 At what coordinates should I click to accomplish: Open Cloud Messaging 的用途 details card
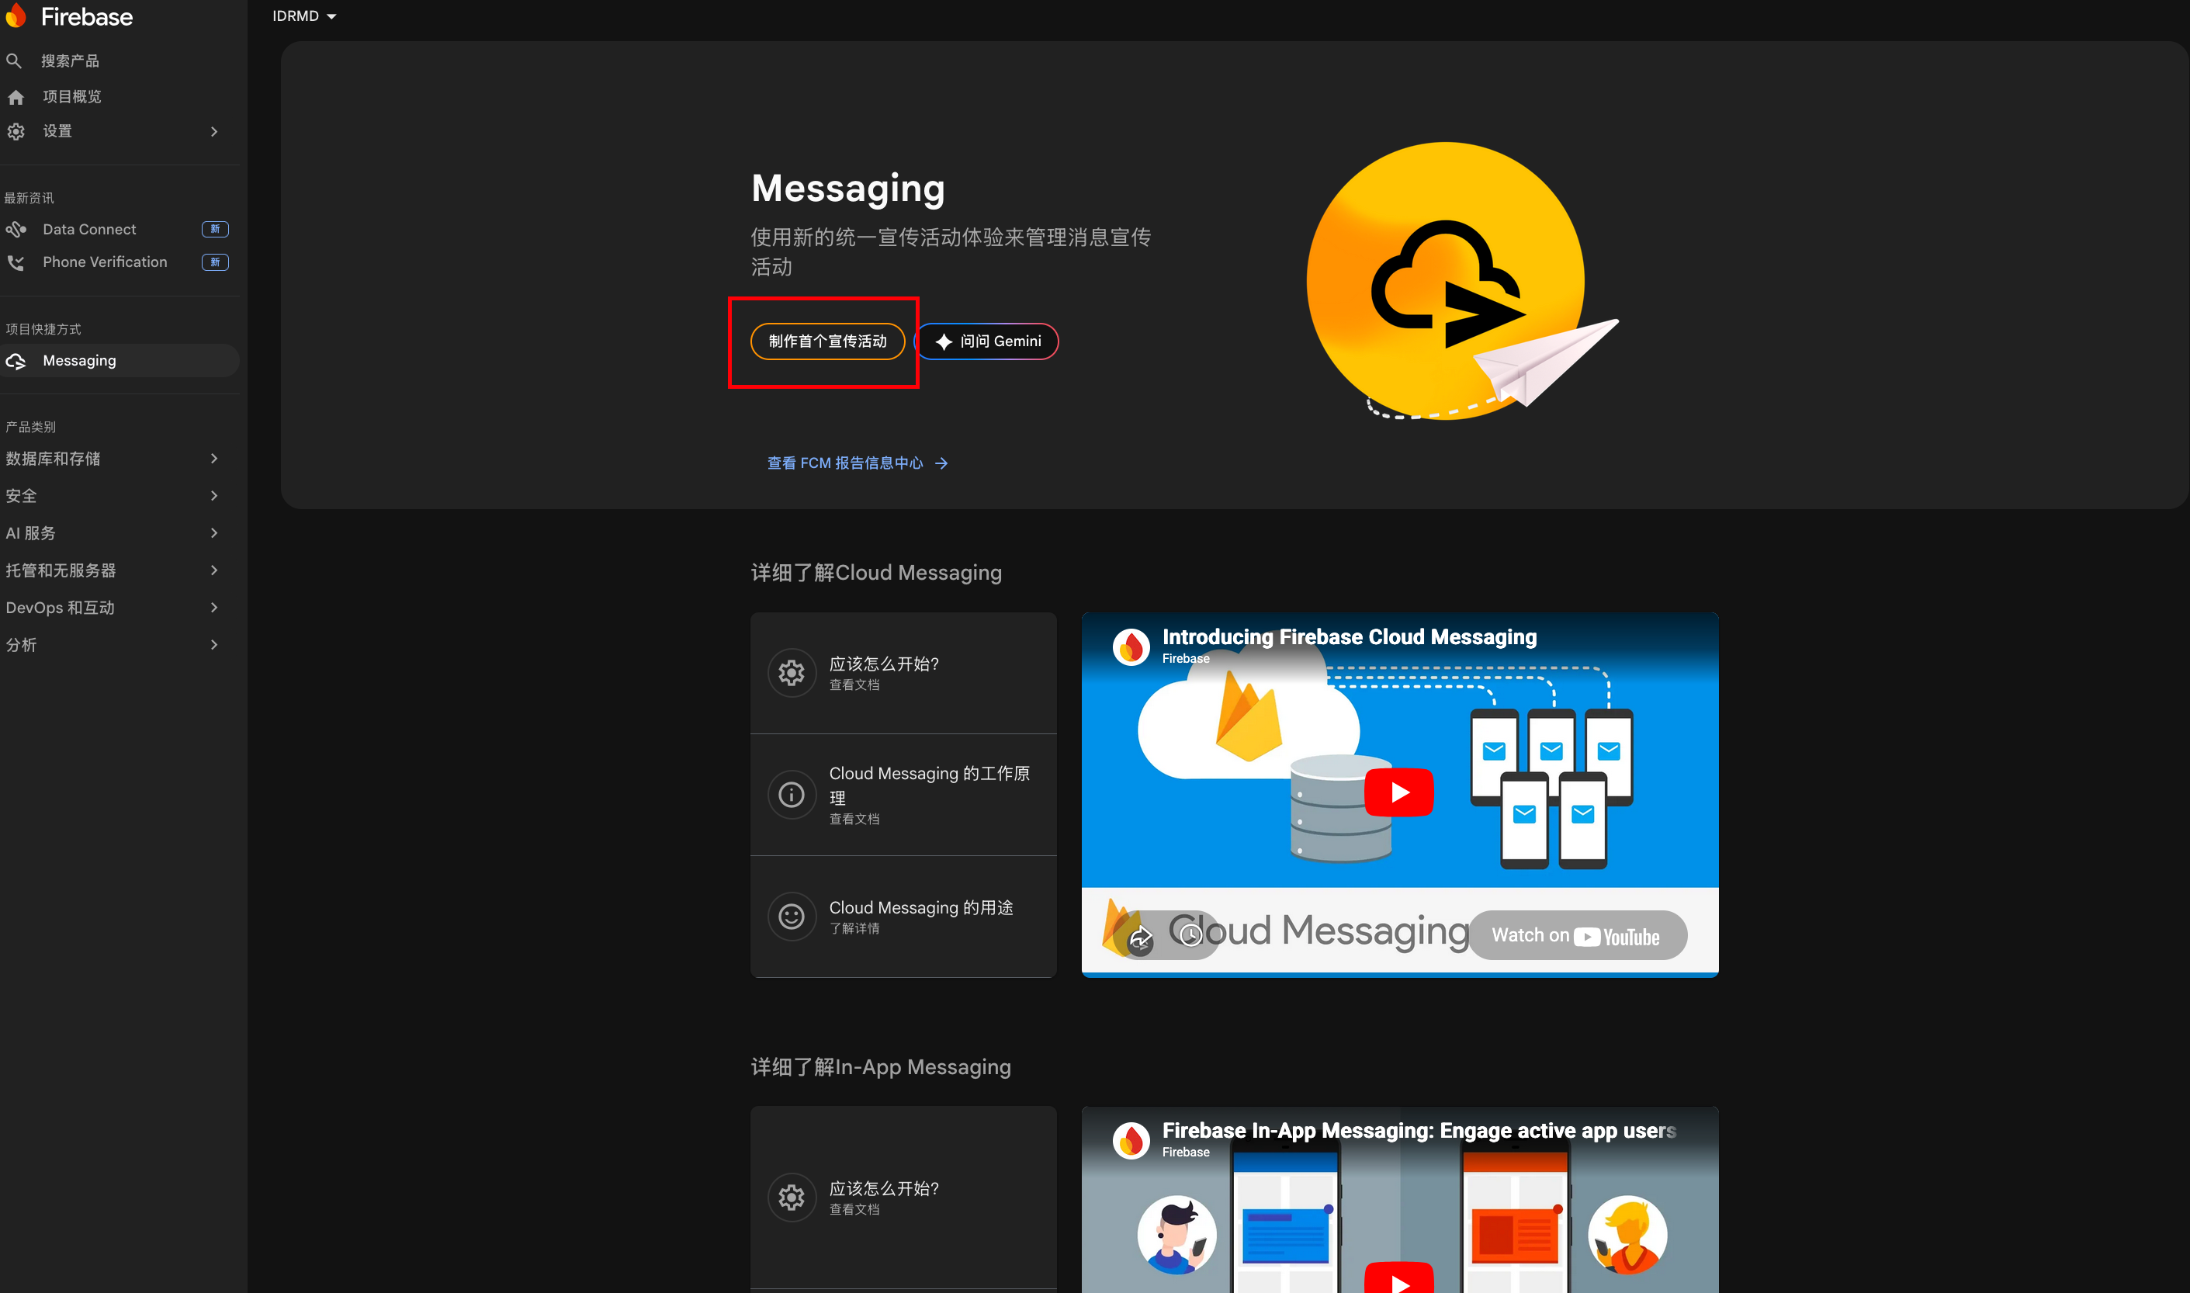(903, 917)
